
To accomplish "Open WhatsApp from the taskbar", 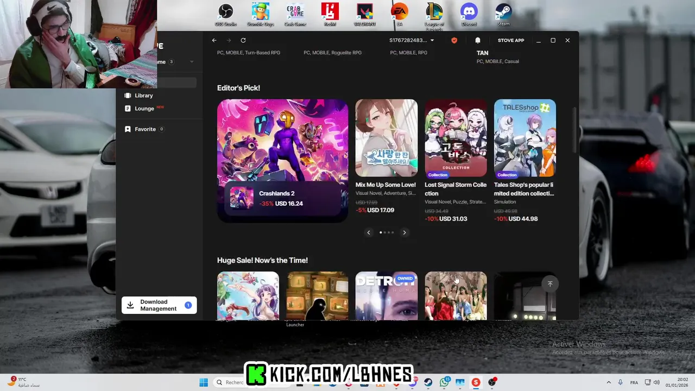I will click(x=444, y=382).
